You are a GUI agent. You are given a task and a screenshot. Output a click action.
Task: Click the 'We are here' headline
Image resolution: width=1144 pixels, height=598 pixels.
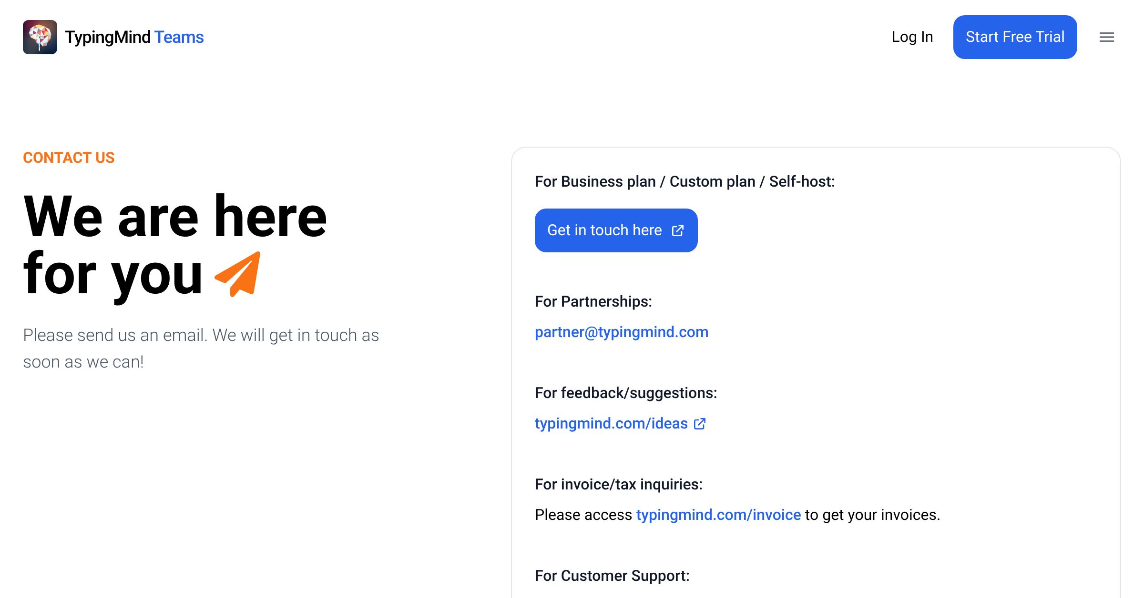175,217
